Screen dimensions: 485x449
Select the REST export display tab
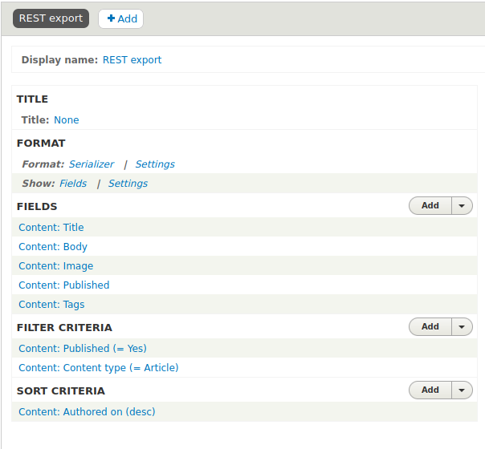coord(51,18)
